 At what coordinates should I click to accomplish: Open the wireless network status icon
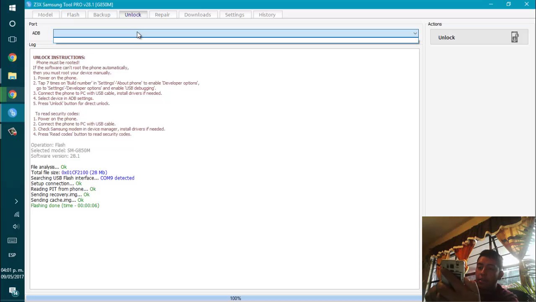point(16,214)
